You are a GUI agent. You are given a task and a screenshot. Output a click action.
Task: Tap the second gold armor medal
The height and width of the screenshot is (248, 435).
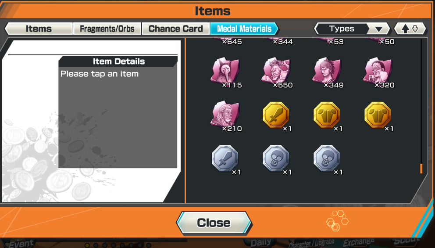pos(378,115)
